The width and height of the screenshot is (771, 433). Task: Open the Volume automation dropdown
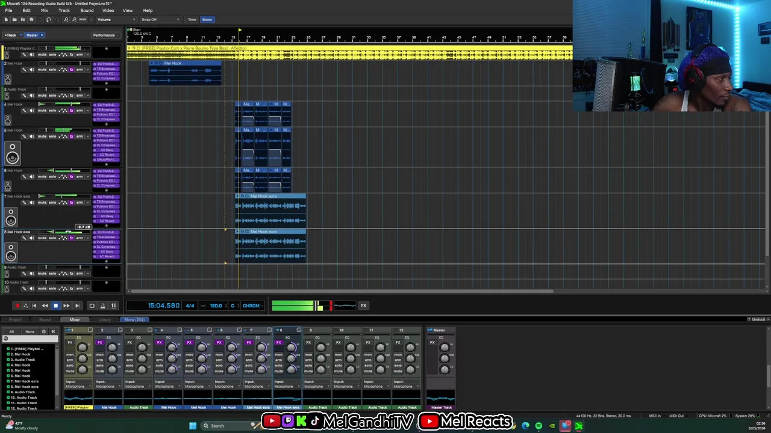point(117,19)
